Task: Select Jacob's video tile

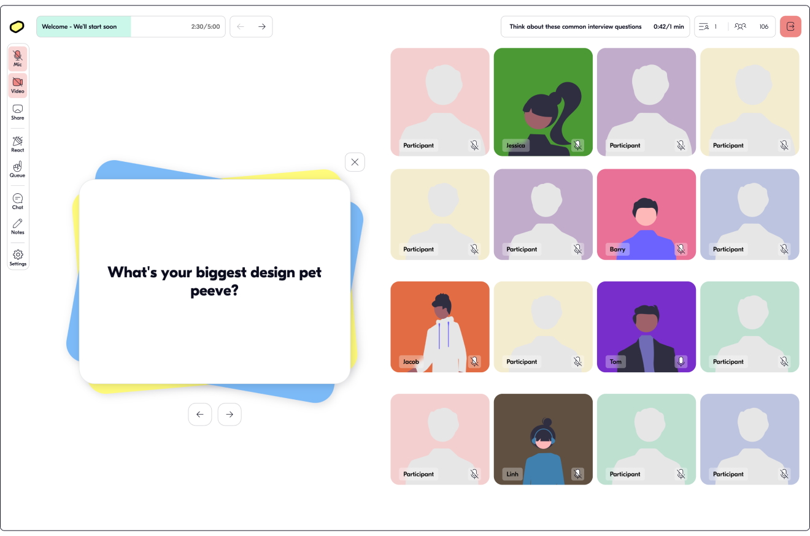Action: click(440, 327)
